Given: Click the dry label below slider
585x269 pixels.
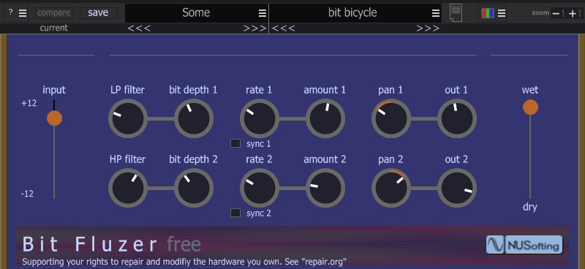Looking at the screenshot, I should pos(529,207).
